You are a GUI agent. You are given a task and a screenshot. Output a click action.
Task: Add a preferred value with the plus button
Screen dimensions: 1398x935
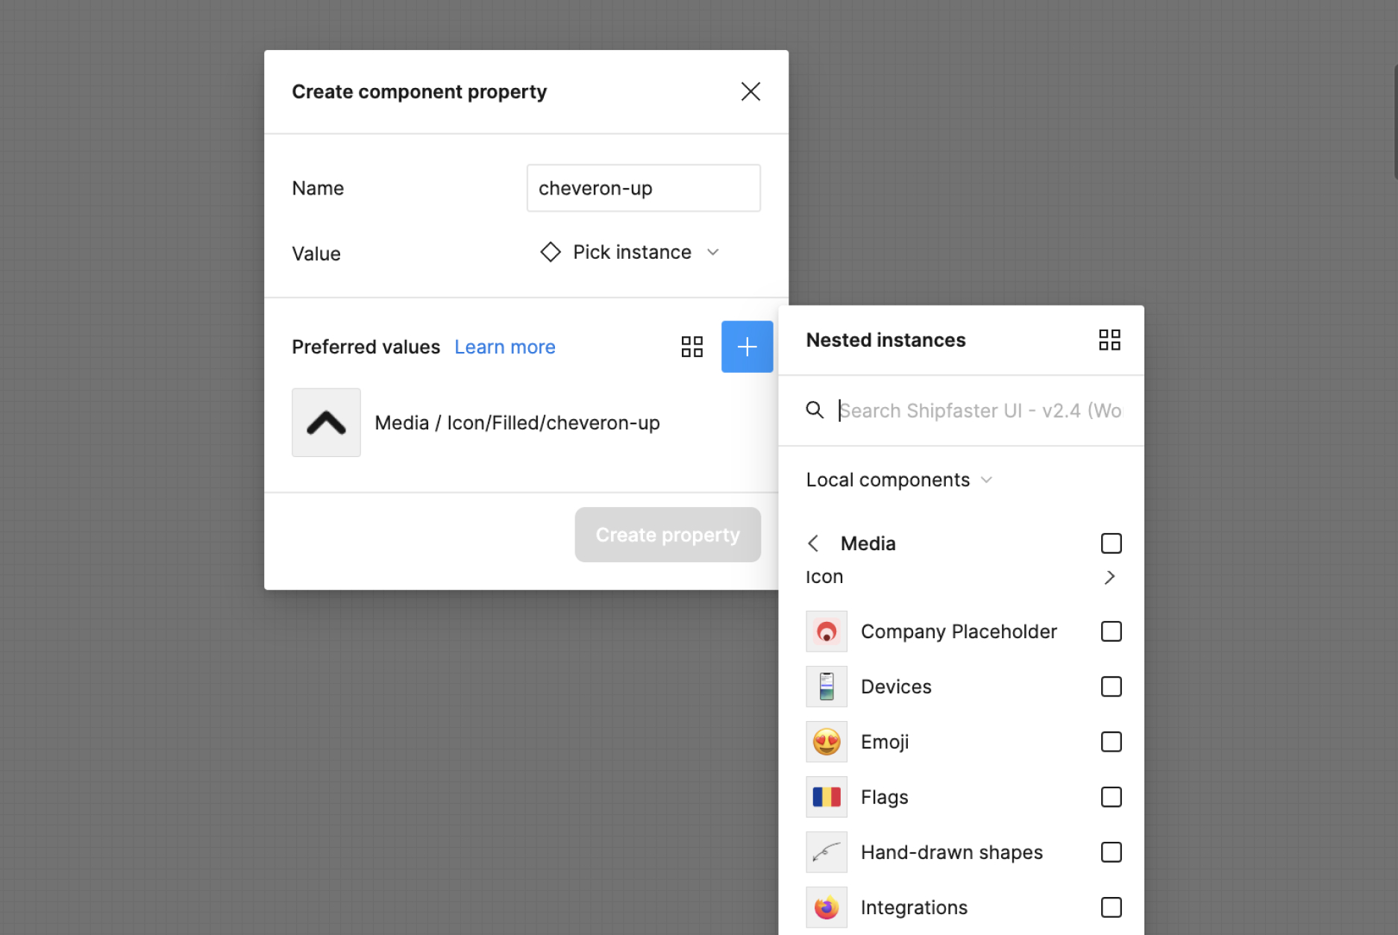[747, 347]
